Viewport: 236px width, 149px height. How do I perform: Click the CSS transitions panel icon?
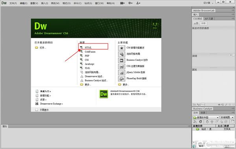[x=122, y=67]
